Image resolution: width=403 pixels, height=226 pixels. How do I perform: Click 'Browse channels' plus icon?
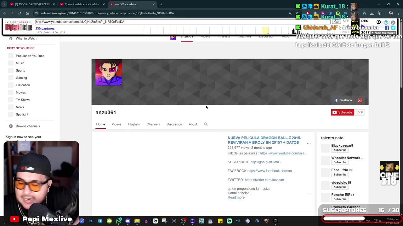tap(11, 126)
